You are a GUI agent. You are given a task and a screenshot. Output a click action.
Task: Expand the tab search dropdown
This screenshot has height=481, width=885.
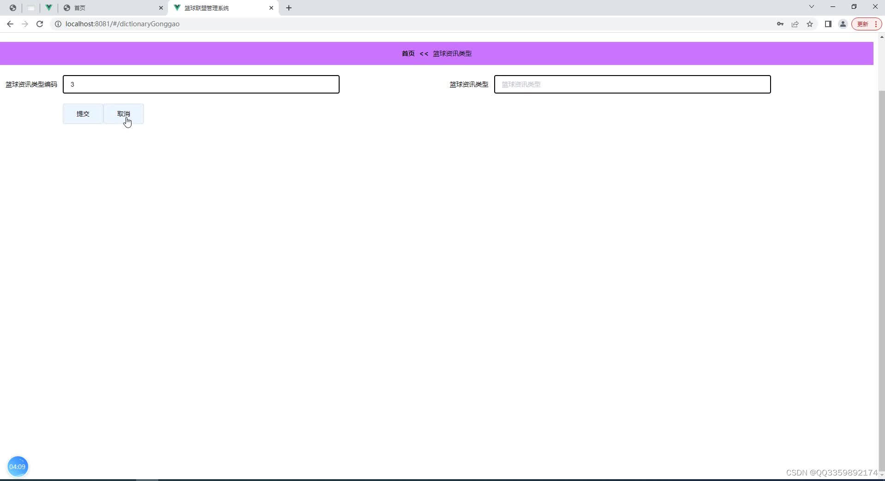(812, 7)
